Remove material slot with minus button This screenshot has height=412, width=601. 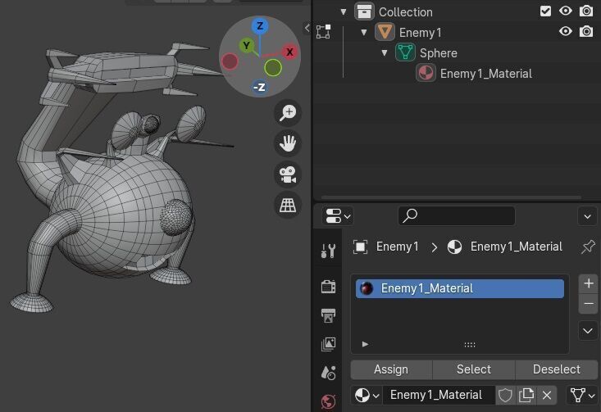(589, 304)
